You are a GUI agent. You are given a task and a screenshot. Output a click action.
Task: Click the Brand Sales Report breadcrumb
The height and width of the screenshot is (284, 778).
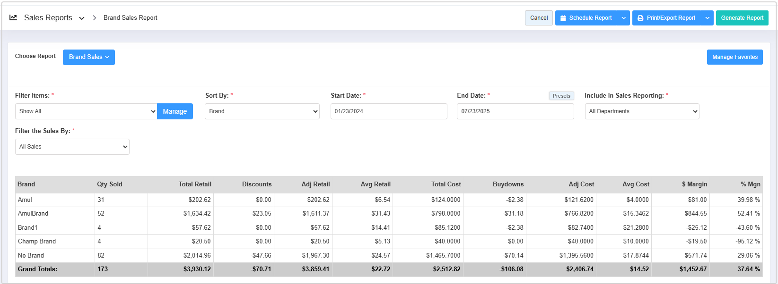point(130,18)
